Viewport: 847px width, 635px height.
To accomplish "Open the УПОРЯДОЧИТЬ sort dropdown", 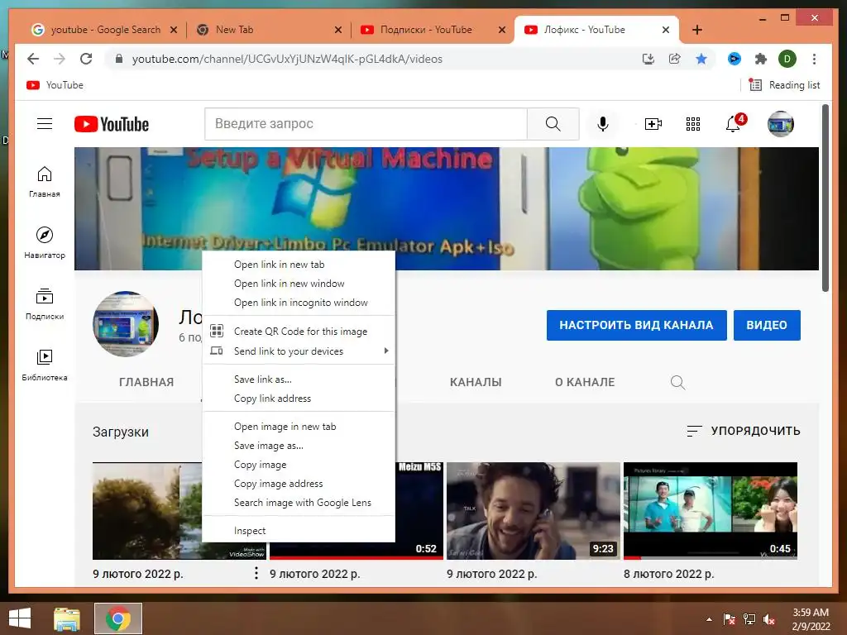I will pyautogui.click(x=744, y=431).
